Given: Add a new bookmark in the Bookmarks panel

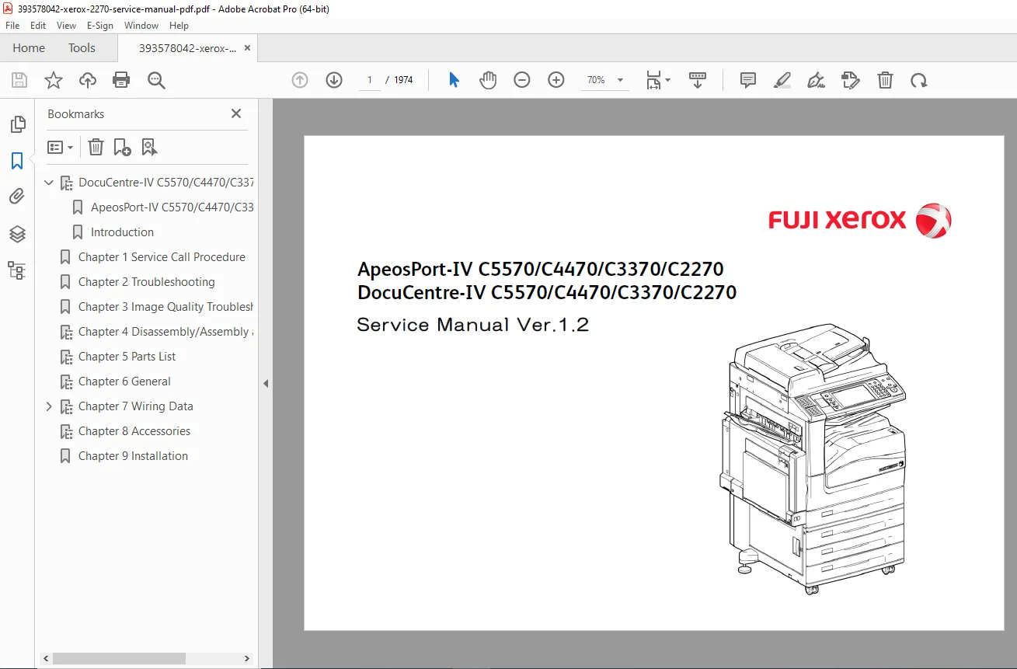Looking at the screenshot, I should pyautogui.click(x=122, y=147).
